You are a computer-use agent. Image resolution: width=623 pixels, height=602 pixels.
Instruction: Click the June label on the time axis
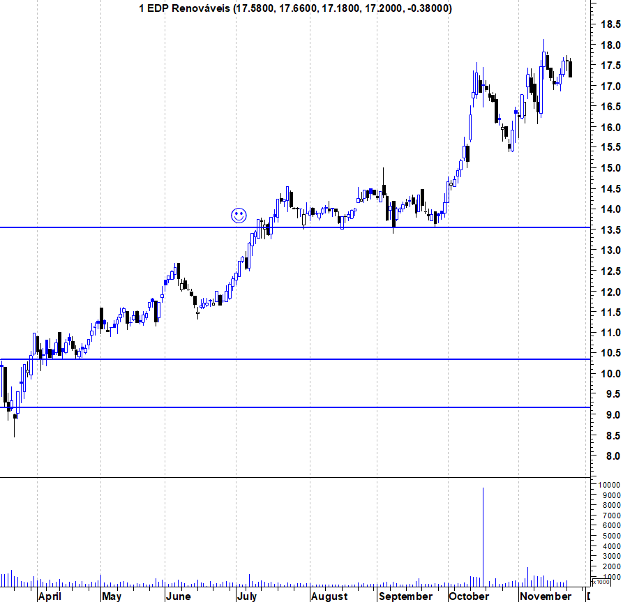(179, 596)
